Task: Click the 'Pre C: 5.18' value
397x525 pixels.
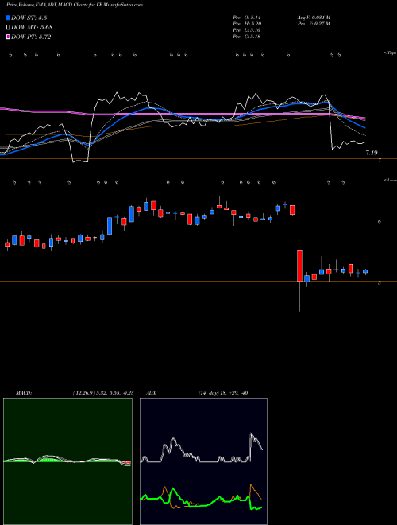Action: [247, 37]
